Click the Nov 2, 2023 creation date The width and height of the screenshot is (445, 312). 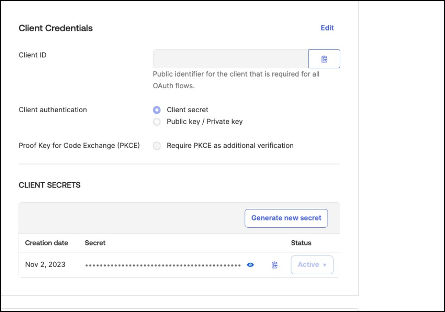pyautogui.click(x=45, y=265)
